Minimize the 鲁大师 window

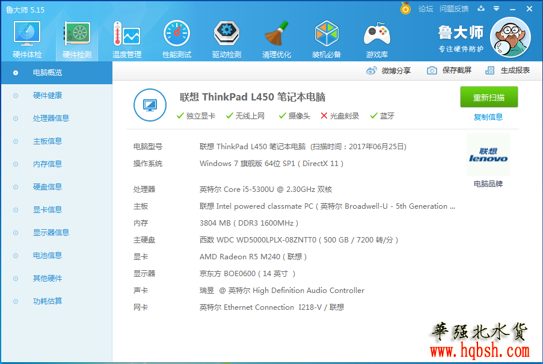pyautogui.click(x=512, y=9)
